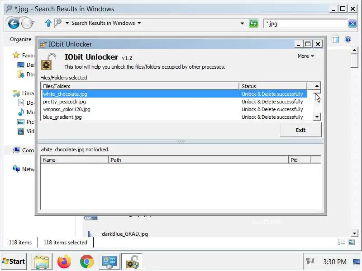The width and height of the screenshot is (362, 271).
Task: Select wmpnss_color120.jpg in the file list
Action: (x=175, y=109)
